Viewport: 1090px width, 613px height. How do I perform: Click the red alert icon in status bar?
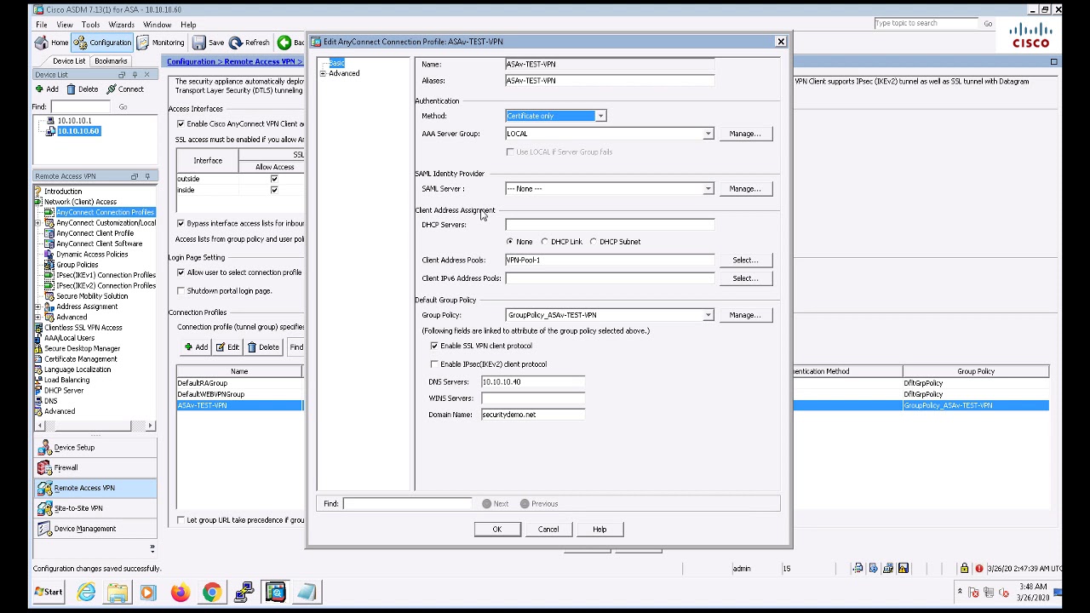[x=978, y=568]
